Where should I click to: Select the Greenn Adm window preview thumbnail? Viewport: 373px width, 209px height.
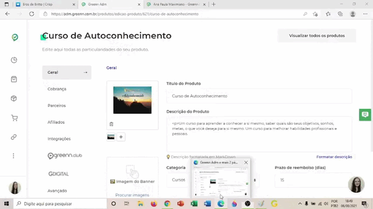coord(220,182)
